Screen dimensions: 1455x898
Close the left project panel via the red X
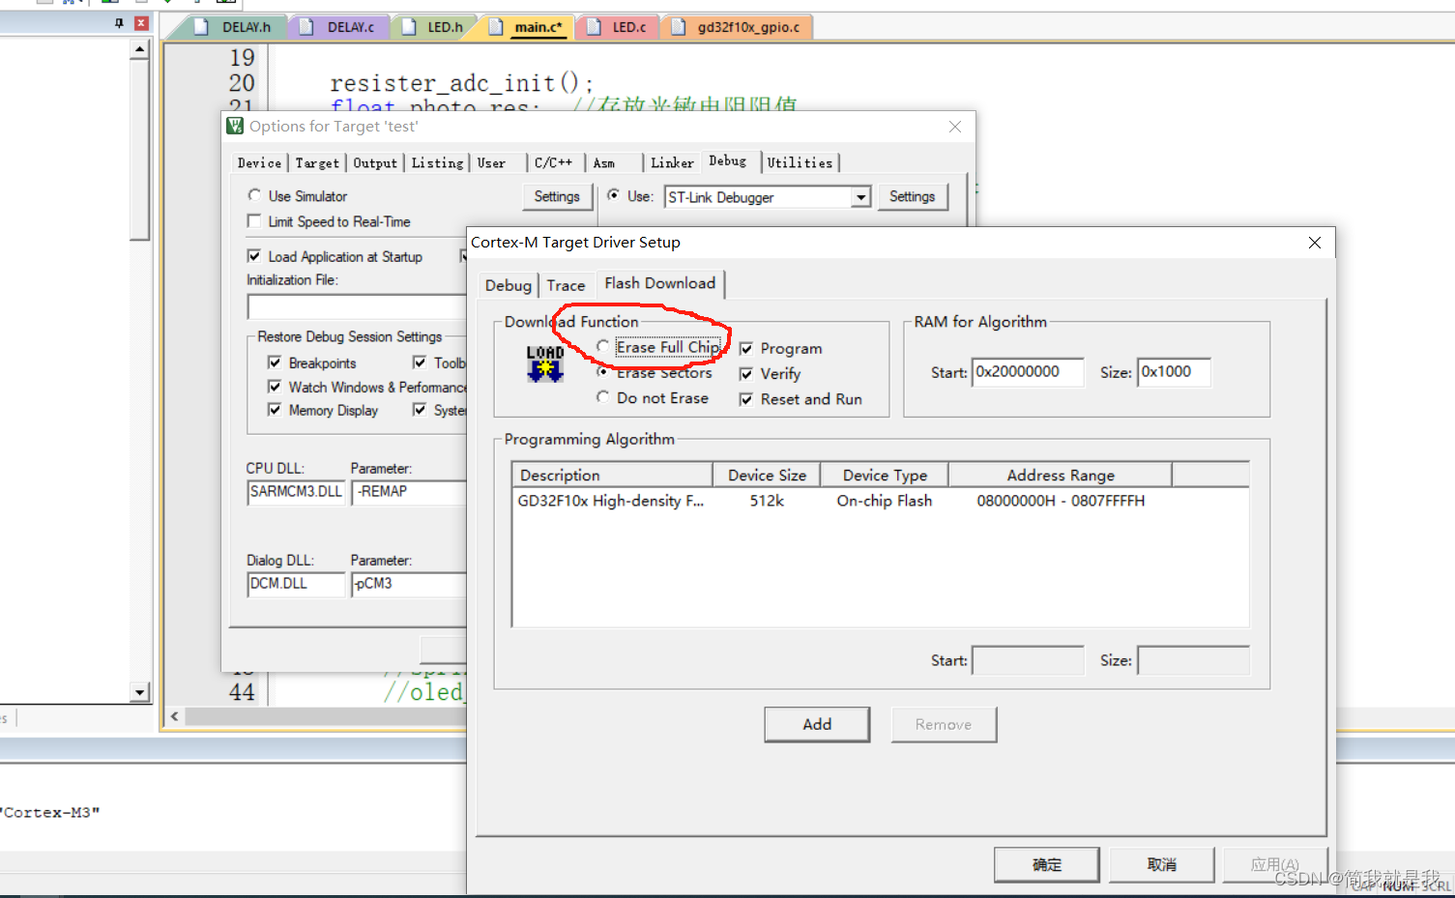click(141, 23)
